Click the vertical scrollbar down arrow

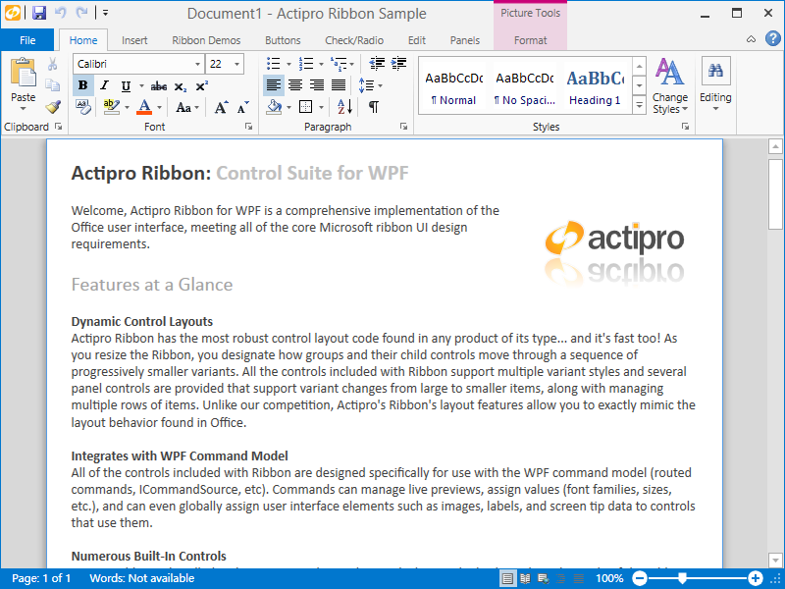click(x=776, y=560)
